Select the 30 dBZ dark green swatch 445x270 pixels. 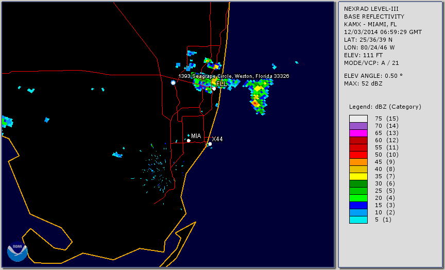(358, 183)
